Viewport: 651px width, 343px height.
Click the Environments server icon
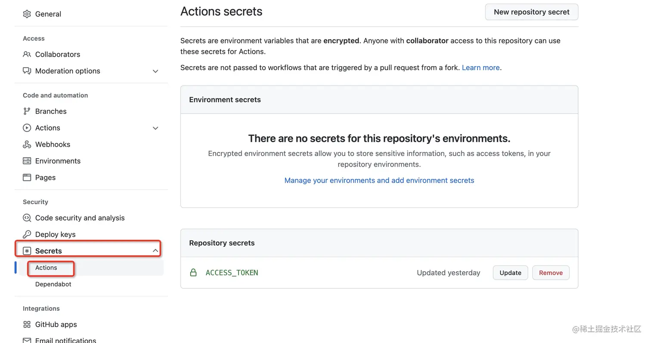[27, 161]
